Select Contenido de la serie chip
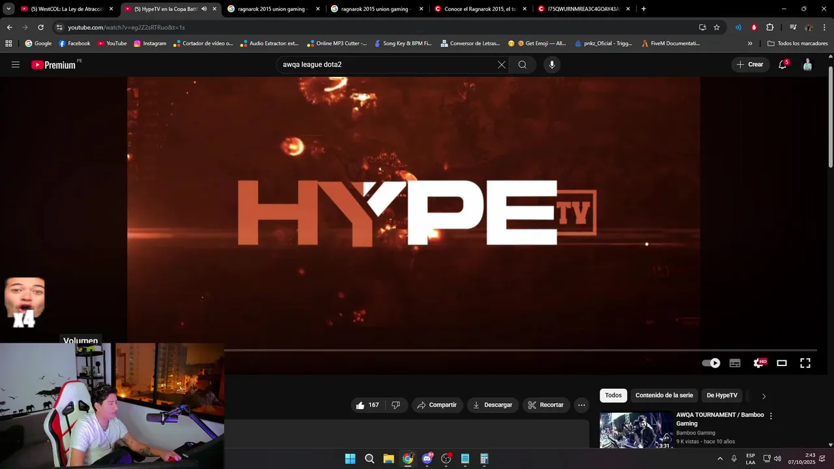Viewport: 834px width, 469px height. (x=664, y=395)
